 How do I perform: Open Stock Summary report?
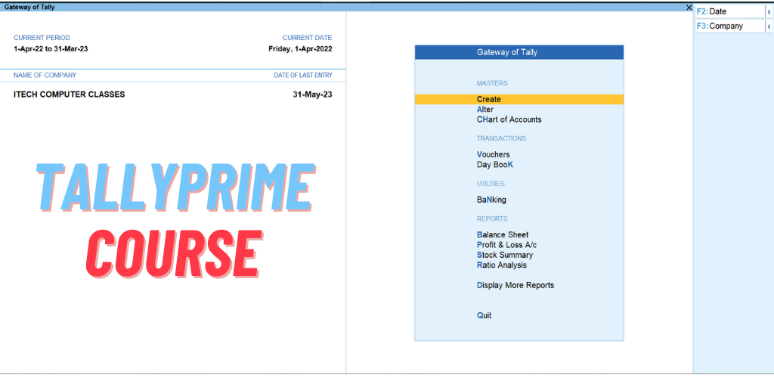pyautogui.click(x=504, y=255)
